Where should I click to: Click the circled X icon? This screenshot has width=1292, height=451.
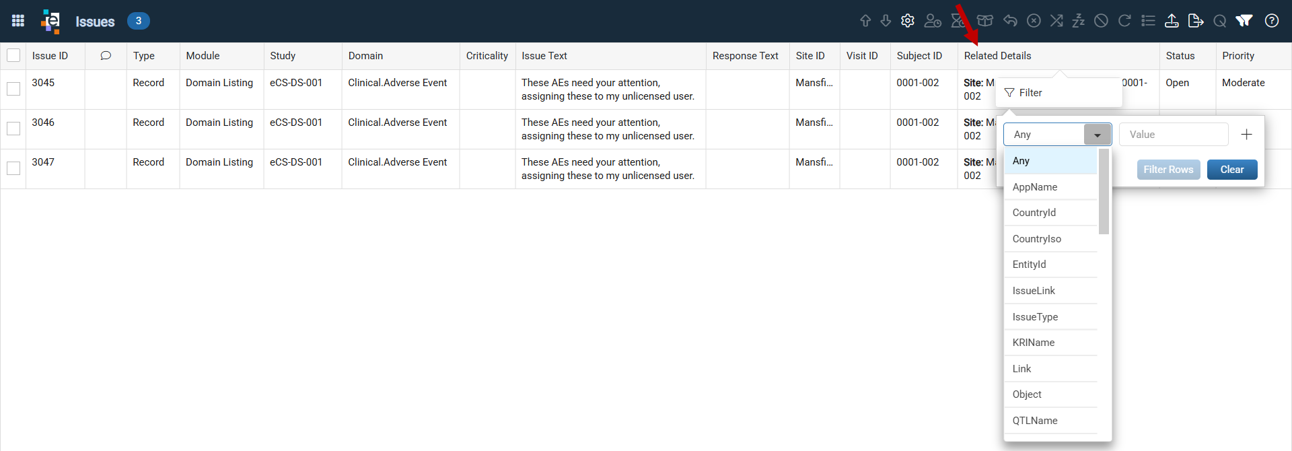pos(1034,21)
